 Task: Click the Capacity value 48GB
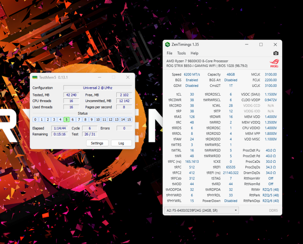(231, 74)
